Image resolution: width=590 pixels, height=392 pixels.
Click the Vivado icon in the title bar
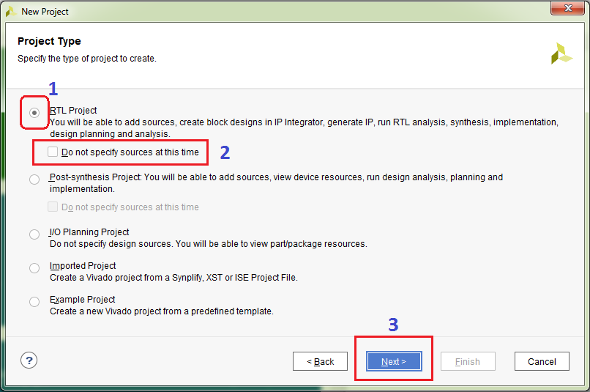coord(11,11)
